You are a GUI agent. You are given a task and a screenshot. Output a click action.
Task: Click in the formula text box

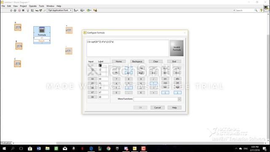coord(128,48)
